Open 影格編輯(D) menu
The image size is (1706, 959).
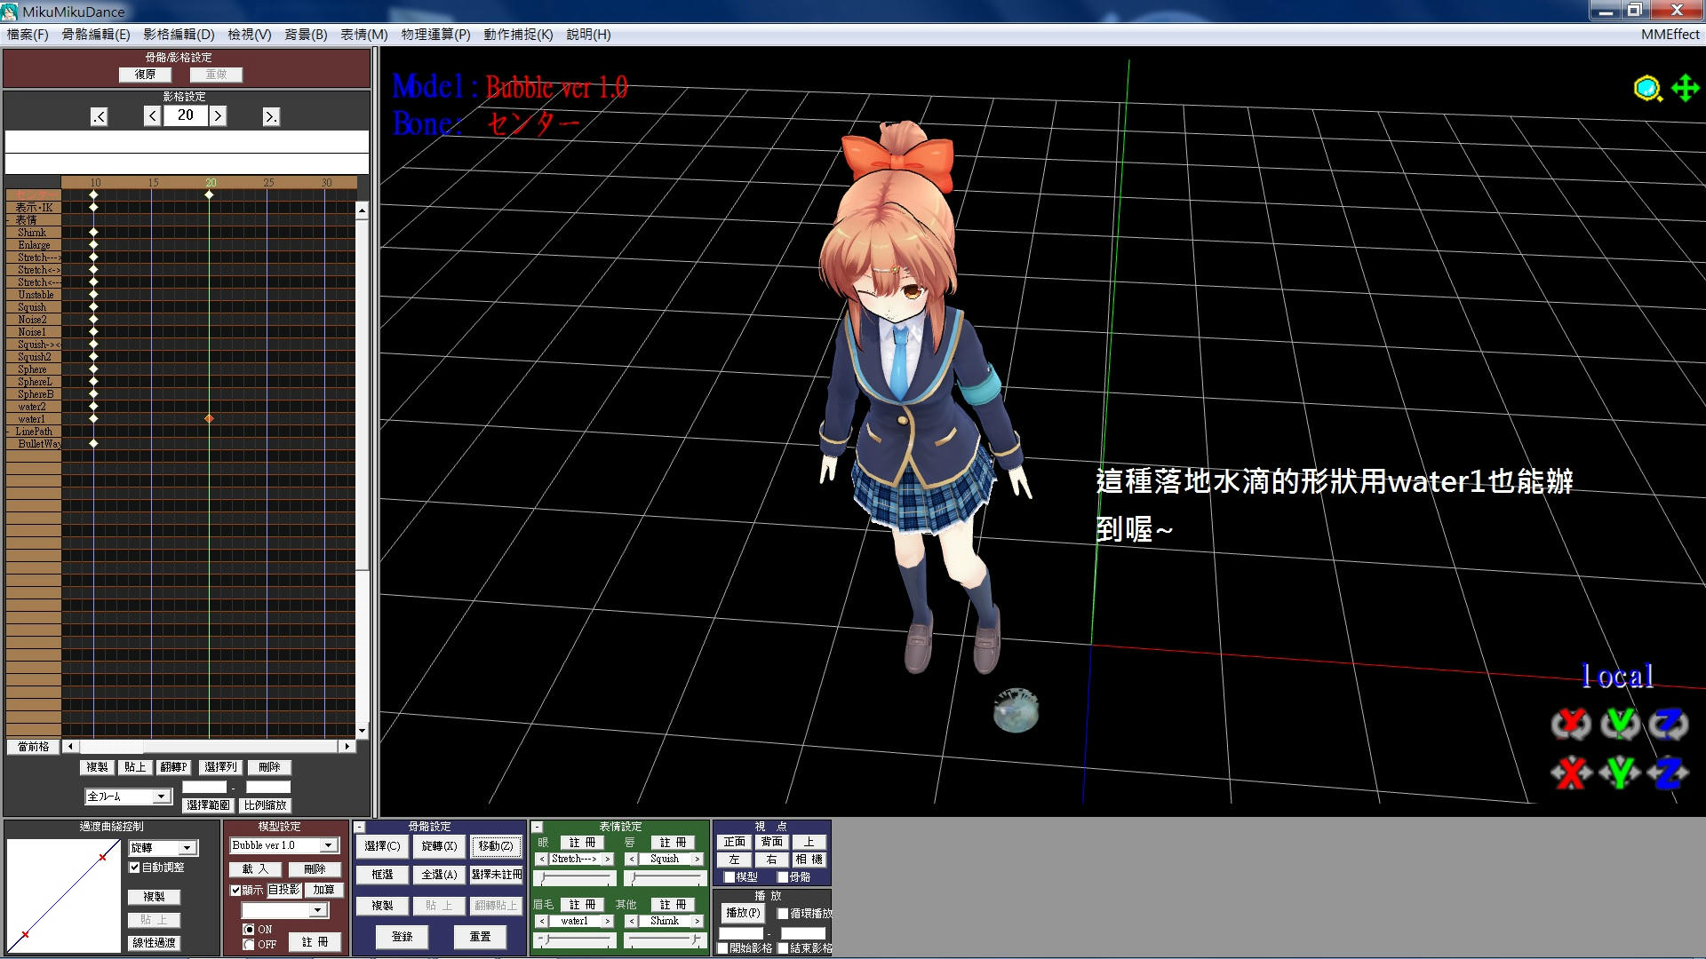click(179, 35)
